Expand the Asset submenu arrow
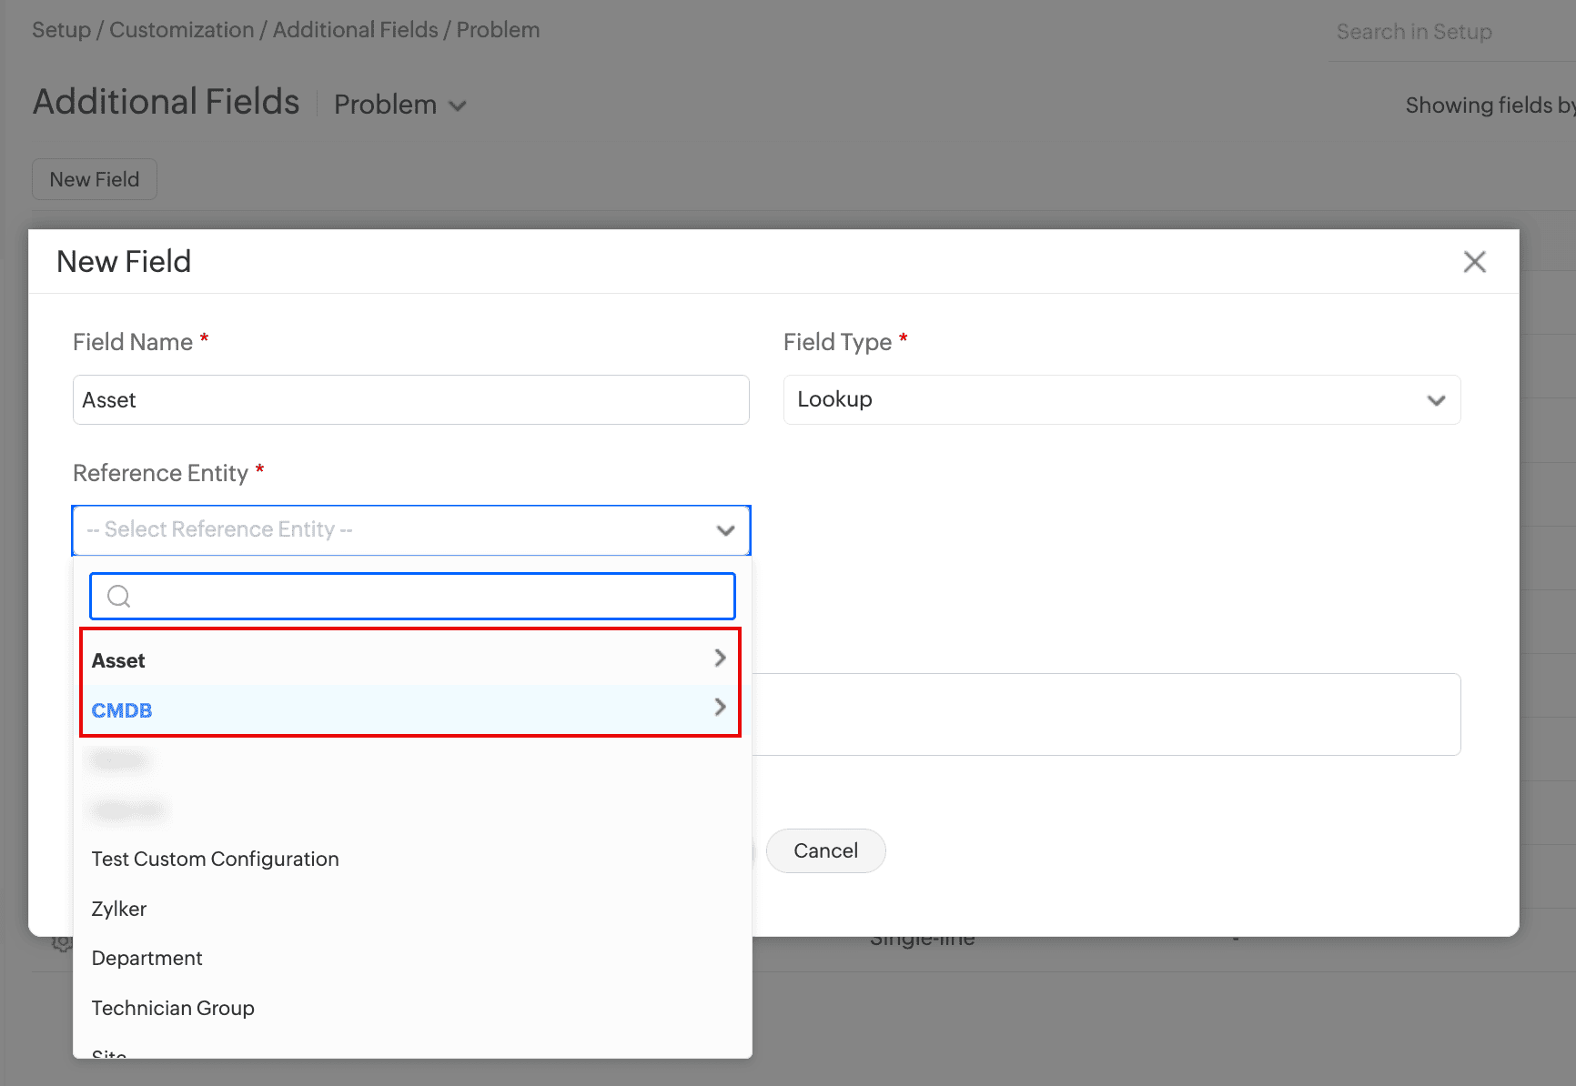The image size is (1576, 1086). [x=720, y=658]
